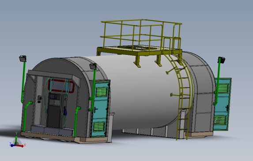Select the gray bollard post beside the near teal door
253x161 pixels.
(x=110, y=127)
